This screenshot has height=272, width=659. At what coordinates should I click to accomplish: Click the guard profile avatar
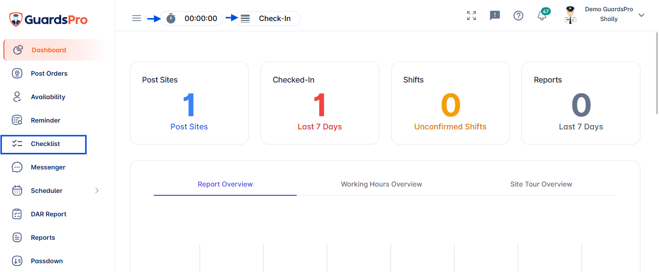[x=570, y=15]
